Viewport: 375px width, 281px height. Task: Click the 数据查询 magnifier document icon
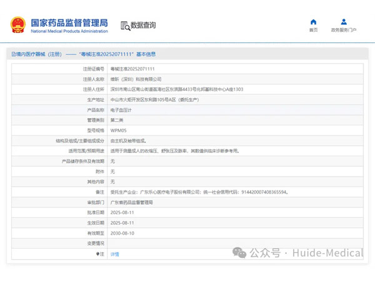[124, 26]
